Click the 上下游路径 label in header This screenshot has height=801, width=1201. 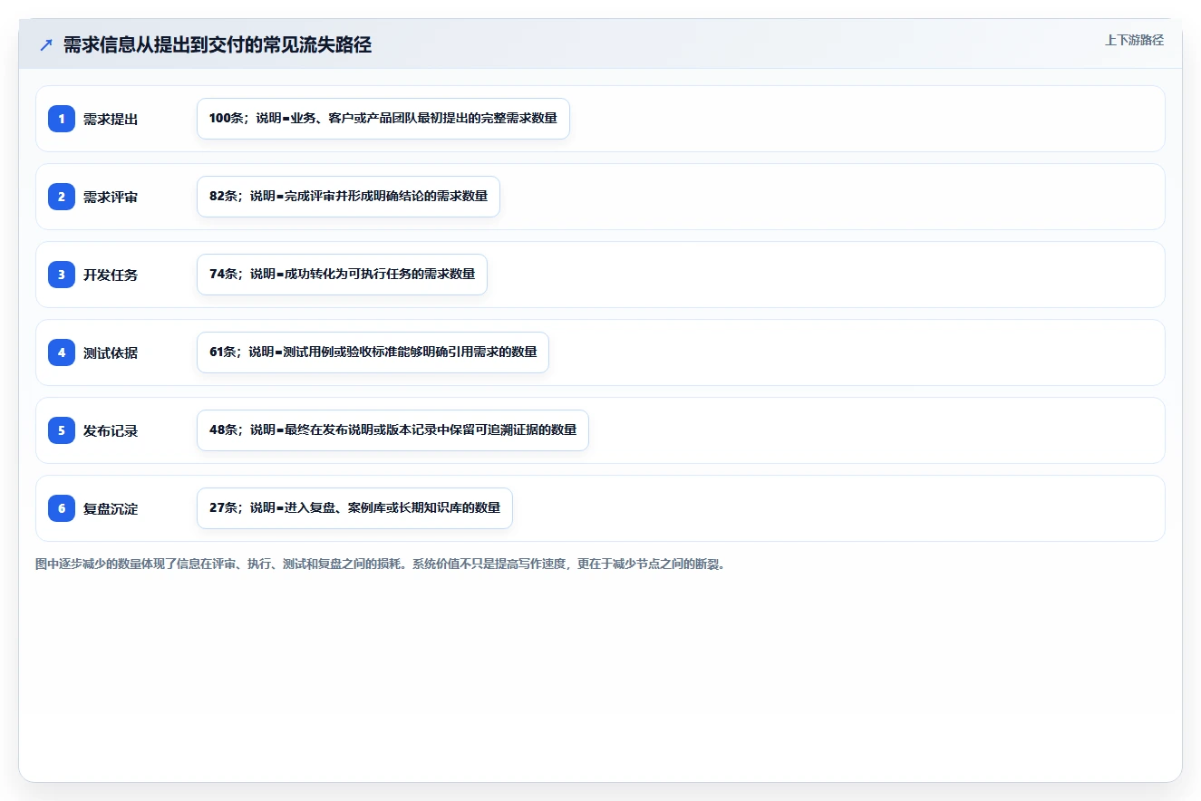click(x=1134, y=41)
